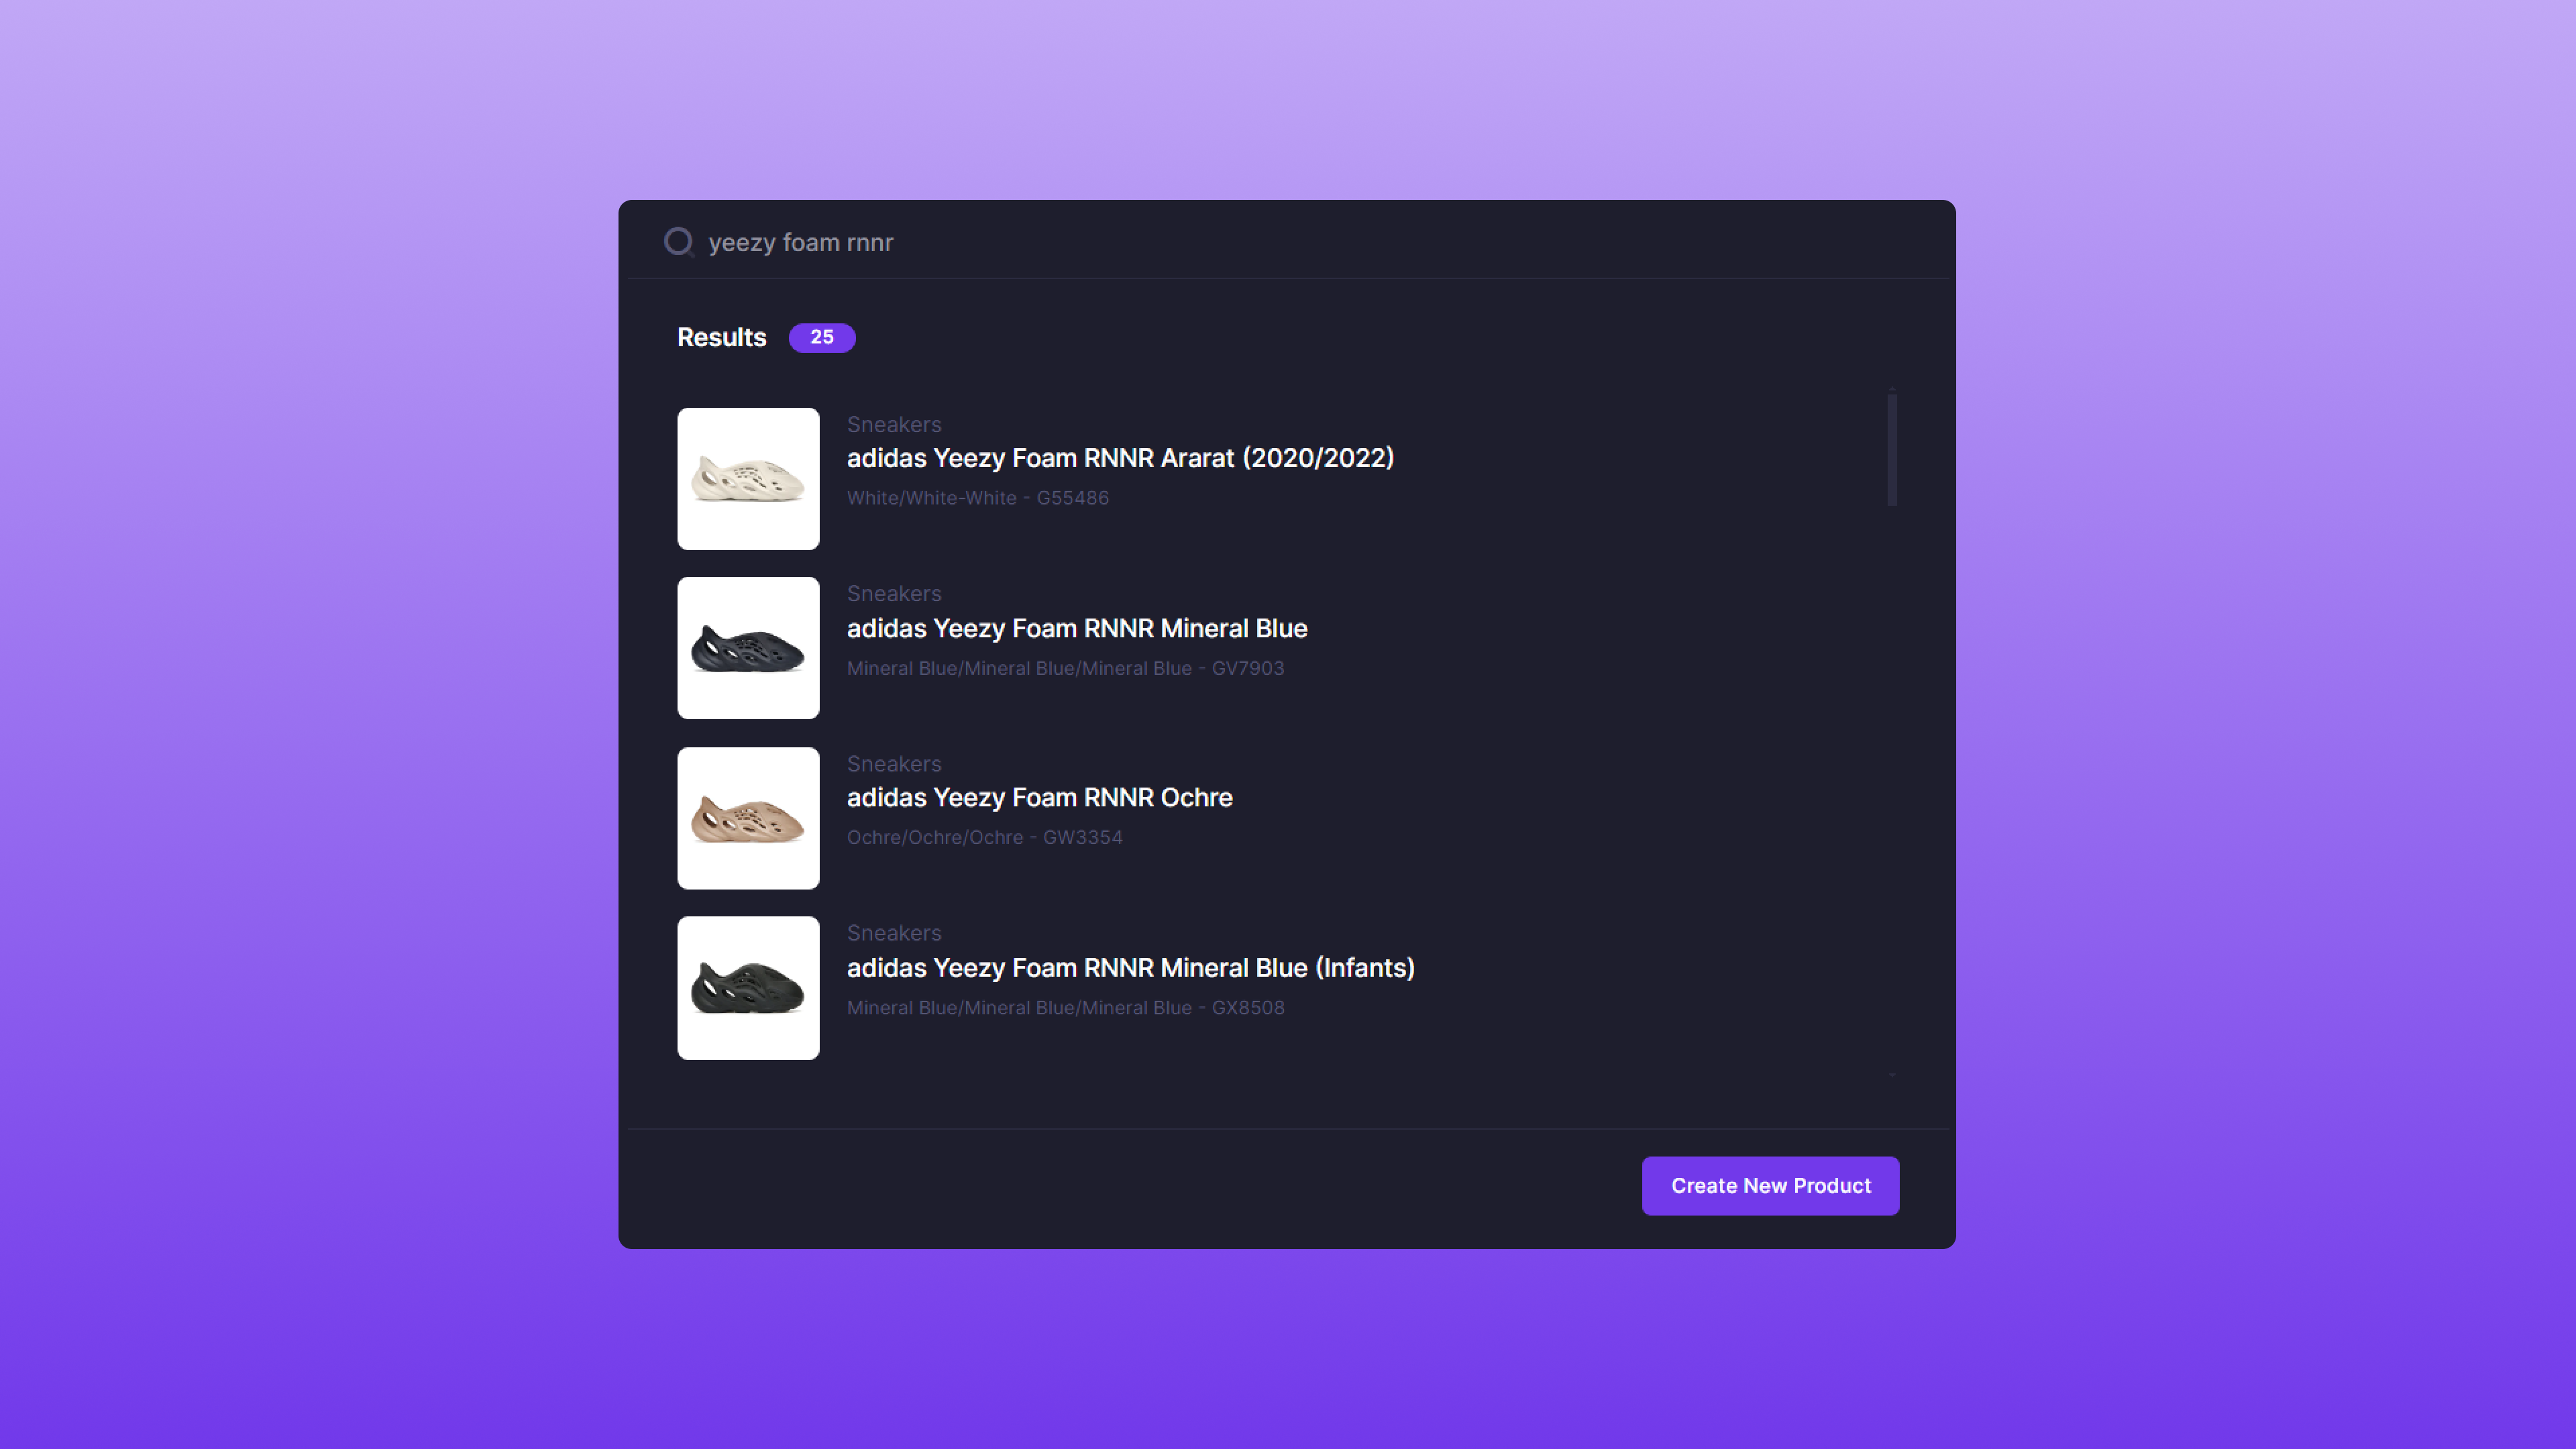Click the Sneakers category label above Ararat

[893, 424]
